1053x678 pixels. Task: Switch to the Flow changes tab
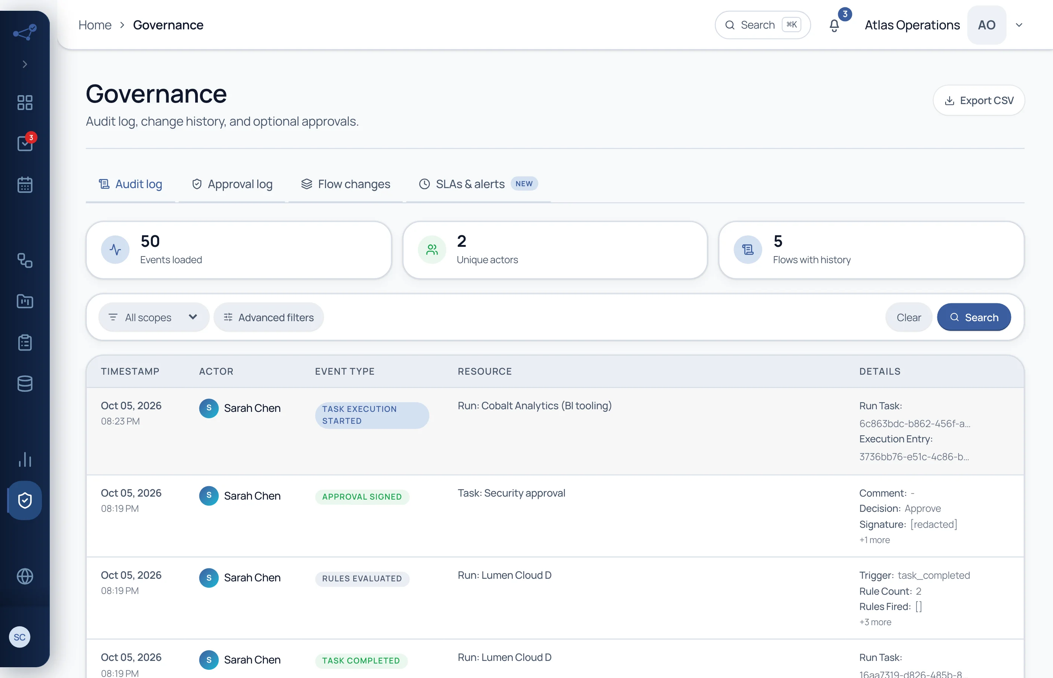(346, 184)
